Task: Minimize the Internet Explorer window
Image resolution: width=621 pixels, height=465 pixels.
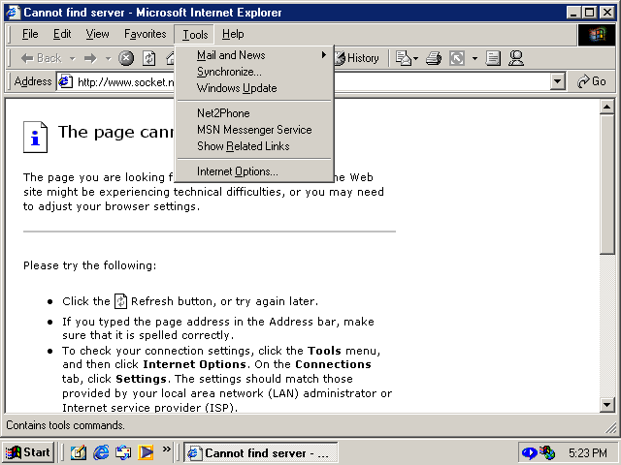Action: tap(573, 13)
